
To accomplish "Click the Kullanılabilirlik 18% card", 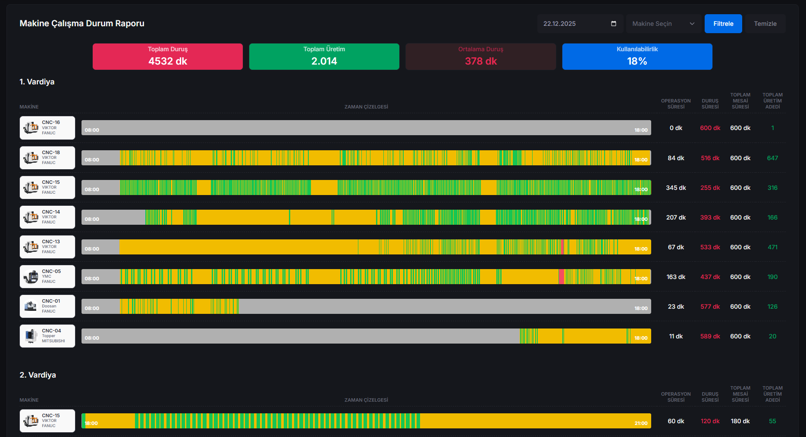I will 637,56.
